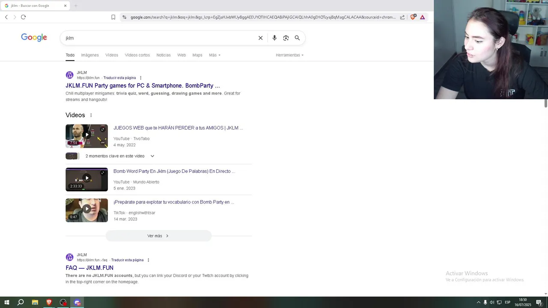Expand the Más search filter dropdown

click(214, 55)
